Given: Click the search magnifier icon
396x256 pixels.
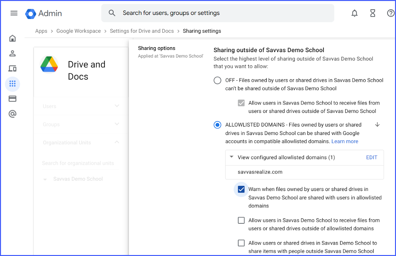Looking at the screenshot, I should pyautogui.click(x=112, y=13).
